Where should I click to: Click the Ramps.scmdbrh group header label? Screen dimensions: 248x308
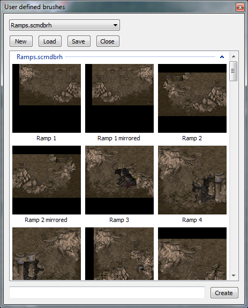[40, 57]
